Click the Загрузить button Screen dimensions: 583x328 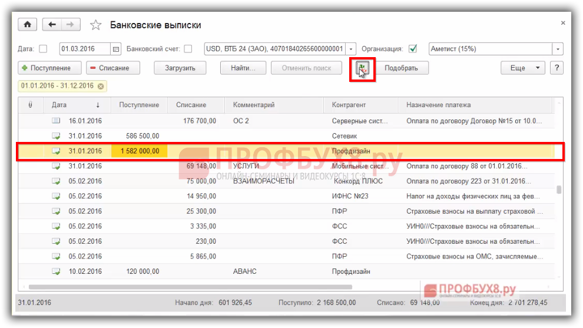pyautogui.click(x=180, y=68)
